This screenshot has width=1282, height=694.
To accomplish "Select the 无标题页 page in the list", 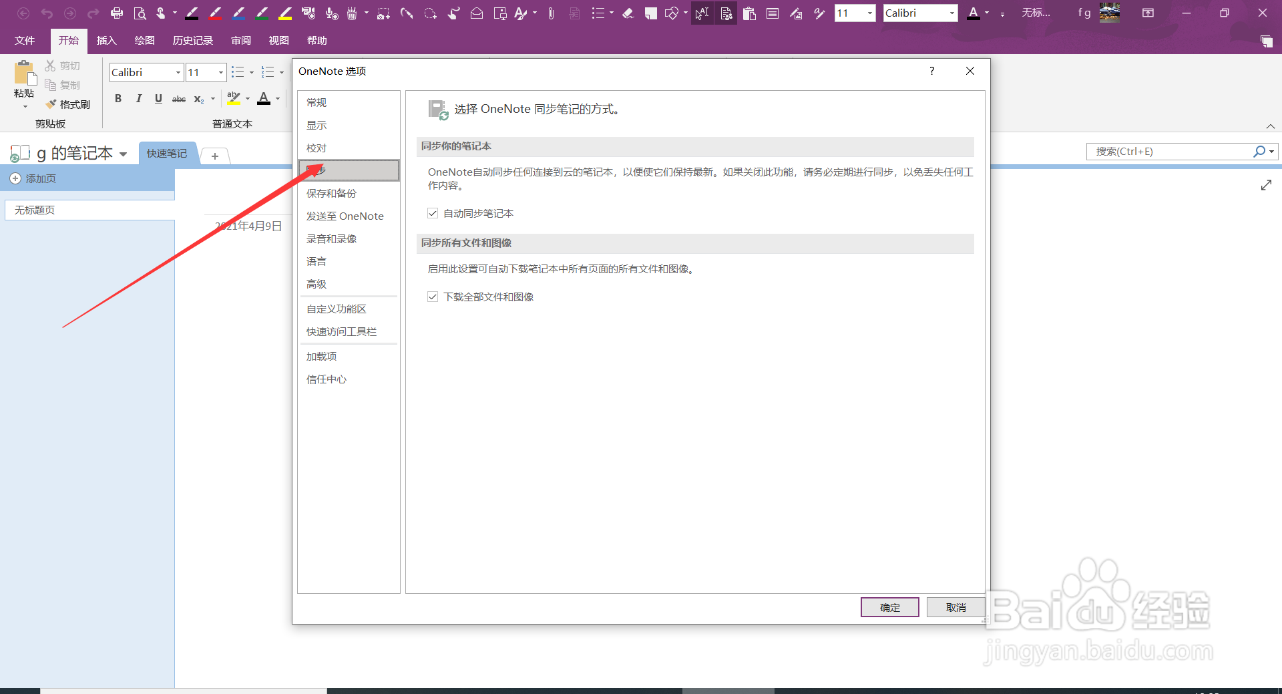I will [89, 210].
